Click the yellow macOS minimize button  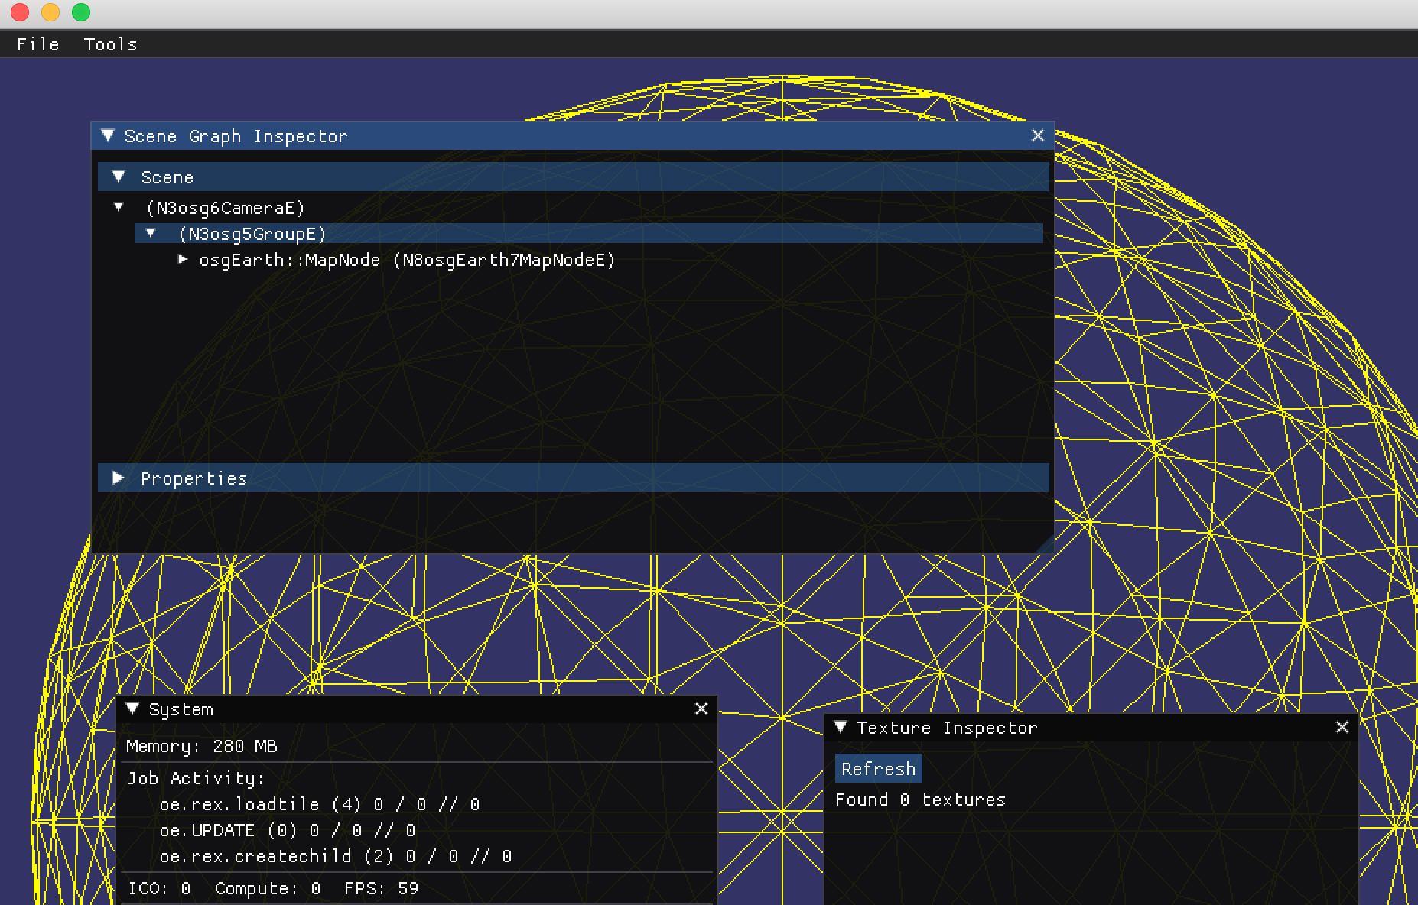50,12
